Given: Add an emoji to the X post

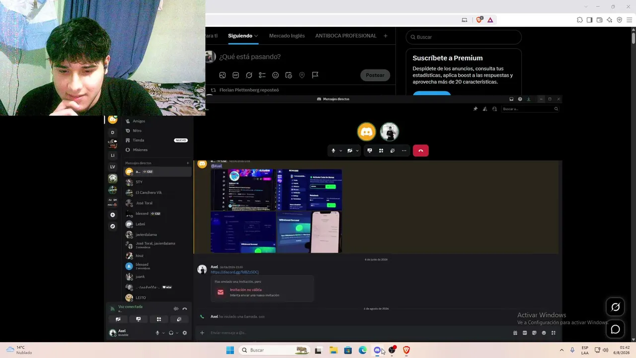Looking at the screenshot, I should pyautogui.click(x=275, y=75).
